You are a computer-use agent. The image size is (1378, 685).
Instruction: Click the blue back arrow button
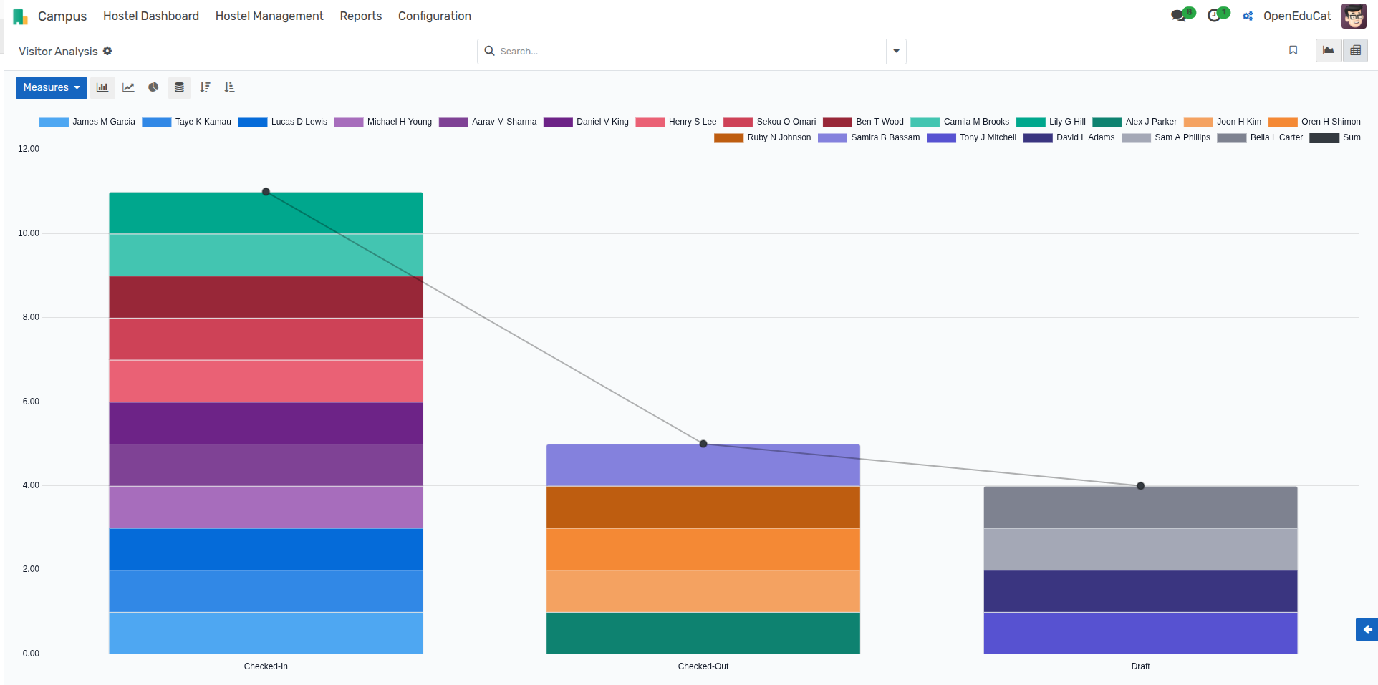click(x=1367, y=629)
